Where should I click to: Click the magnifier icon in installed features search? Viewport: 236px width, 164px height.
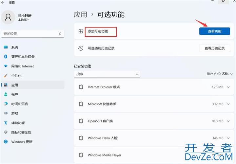tap(137, 74)
